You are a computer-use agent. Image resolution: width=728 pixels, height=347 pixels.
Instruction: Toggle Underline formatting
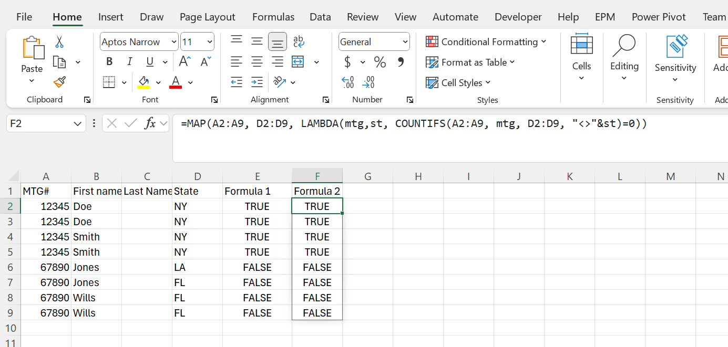[150, 62]
